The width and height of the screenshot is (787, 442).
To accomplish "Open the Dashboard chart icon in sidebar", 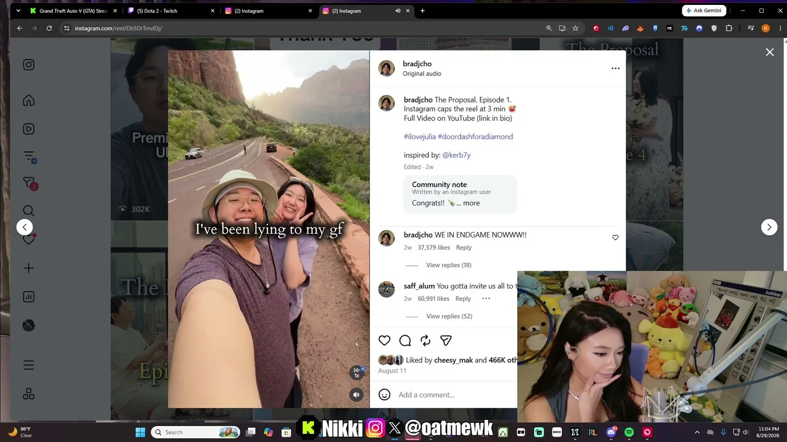I will click(x=28, y=297).
